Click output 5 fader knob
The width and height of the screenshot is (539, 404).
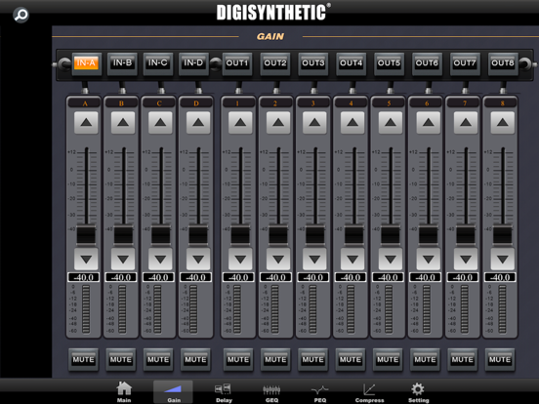click(391, 235)
